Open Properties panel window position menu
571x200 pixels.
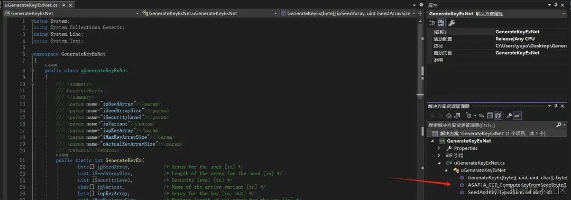click(x=549, y=5)
